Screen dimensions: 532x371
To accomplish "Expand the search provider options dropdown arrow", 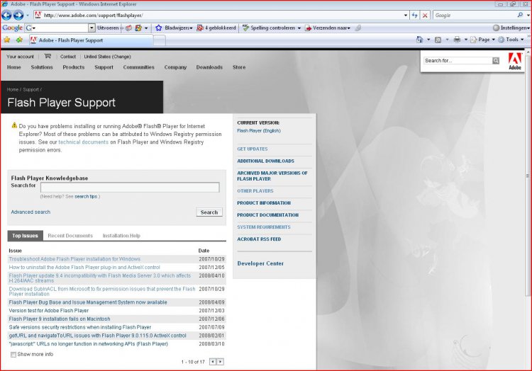I will click(x=528, y=16).
